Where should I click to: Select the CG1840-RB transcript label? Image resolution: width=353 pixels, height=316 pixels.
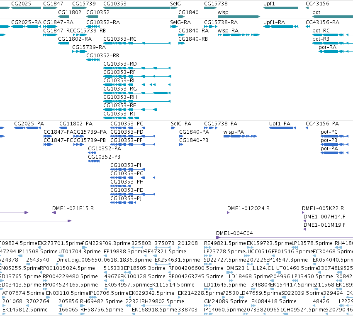click(193, 39)
